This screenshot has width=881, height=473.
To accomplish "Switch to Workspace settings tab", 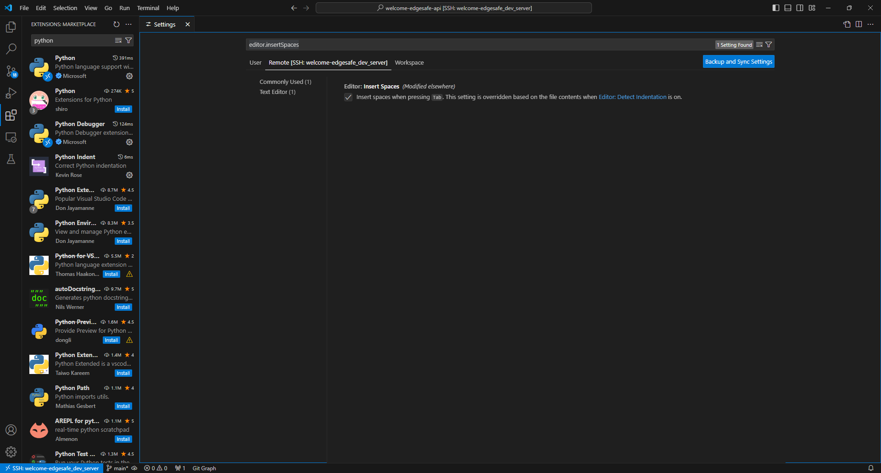I will [x=409, y=62].
